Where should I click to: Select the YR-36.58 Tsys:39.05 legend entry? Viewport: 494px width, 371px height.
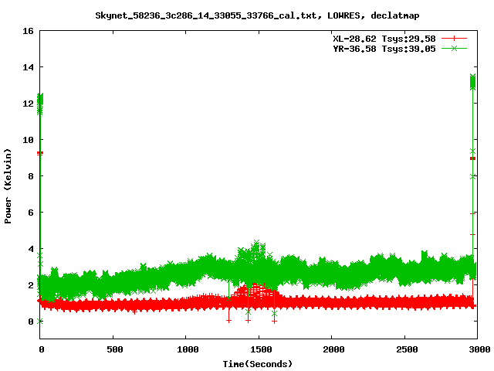pos(384,49)
